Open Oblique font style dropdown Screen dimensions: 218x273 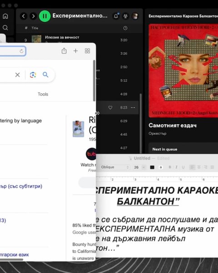115,167
